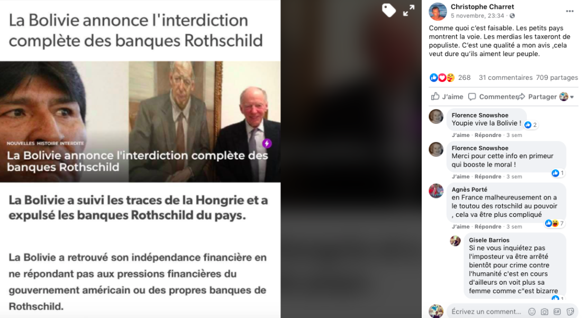This screenshot has height=318, width=582.
Task: View the 709 partages link
Action: click(x=557, y=78)
